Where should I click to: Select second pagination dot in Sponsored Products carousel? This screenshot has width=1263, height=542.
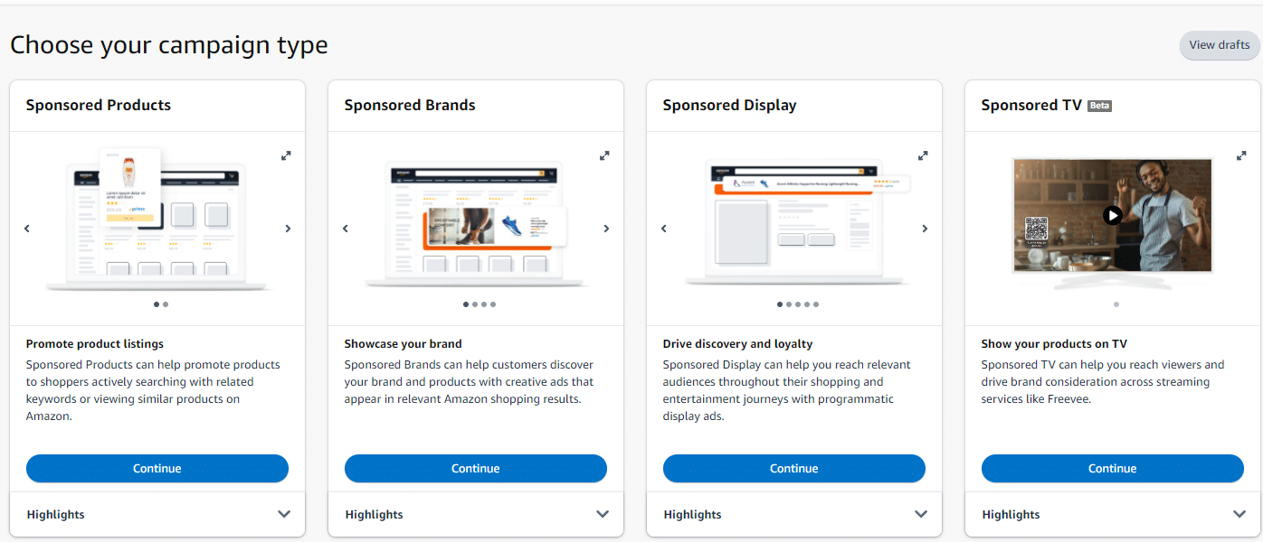(x=166, y=304)
